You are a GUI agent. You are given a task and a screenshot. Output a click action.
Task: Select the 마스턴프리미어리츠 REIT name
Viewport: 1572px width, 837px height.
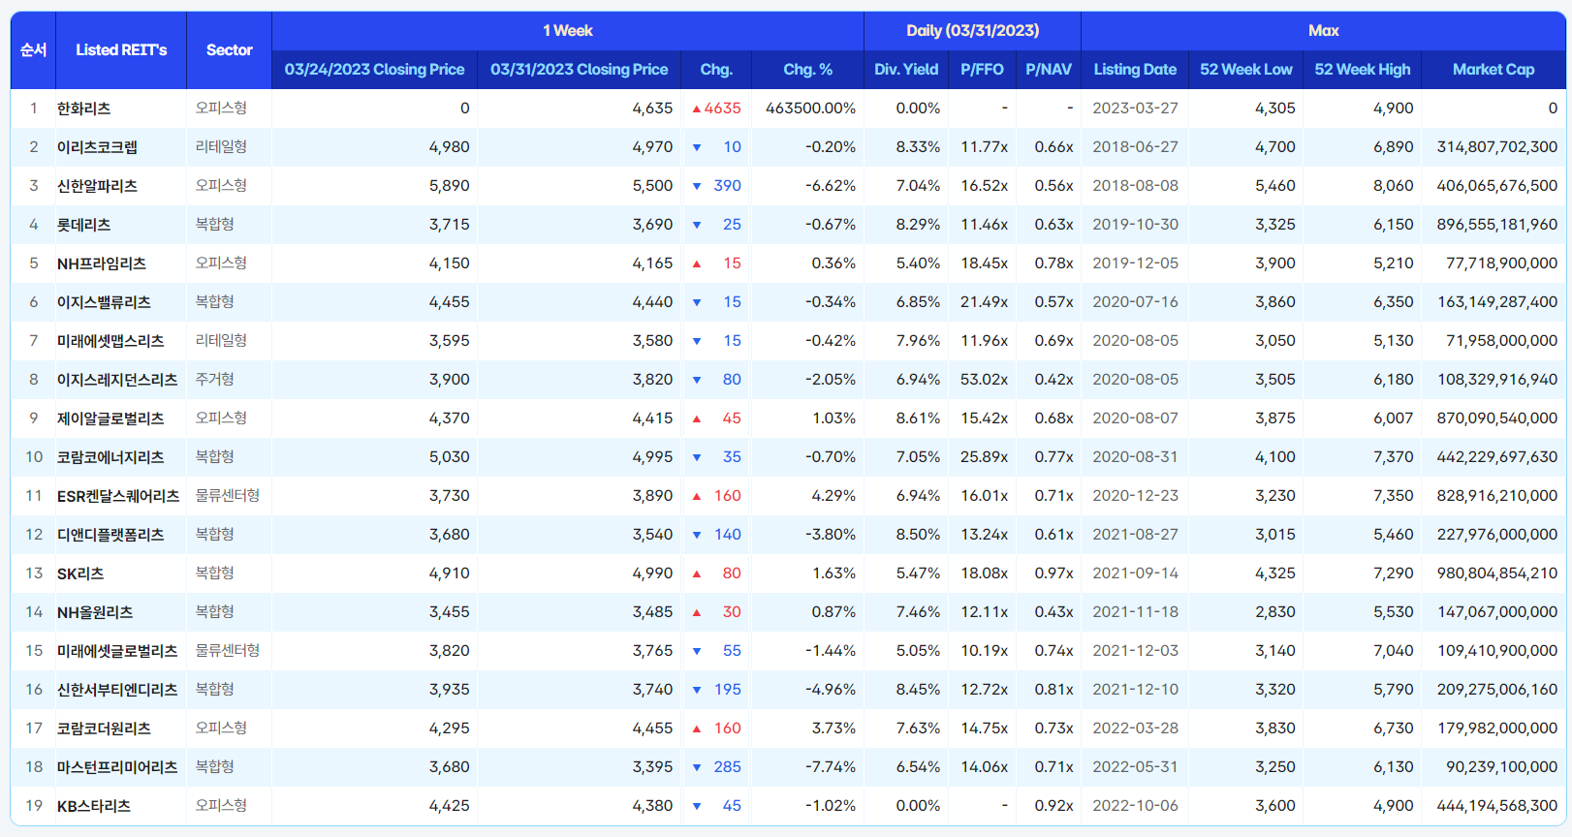coord(117,767)
